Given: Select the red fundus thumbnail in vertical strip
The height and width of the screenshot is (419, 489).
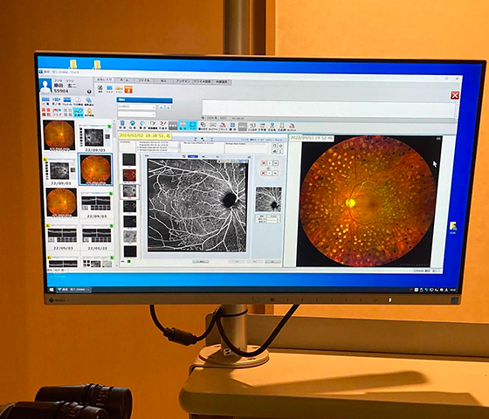Looking at the screenshot, I should pyautogui.click(x=129, y=175).
